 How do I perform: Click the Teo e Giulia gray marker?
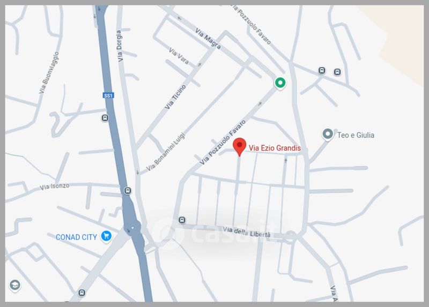(328, 134)
